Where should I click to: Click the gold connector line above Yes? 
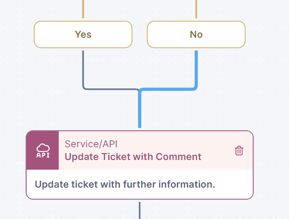coord(83,9)
